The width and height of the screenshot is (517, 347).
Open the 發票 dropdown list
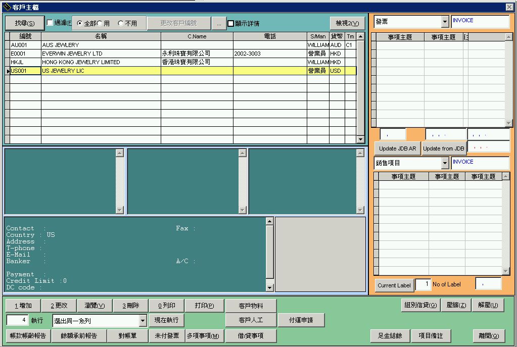coord(445,22)
